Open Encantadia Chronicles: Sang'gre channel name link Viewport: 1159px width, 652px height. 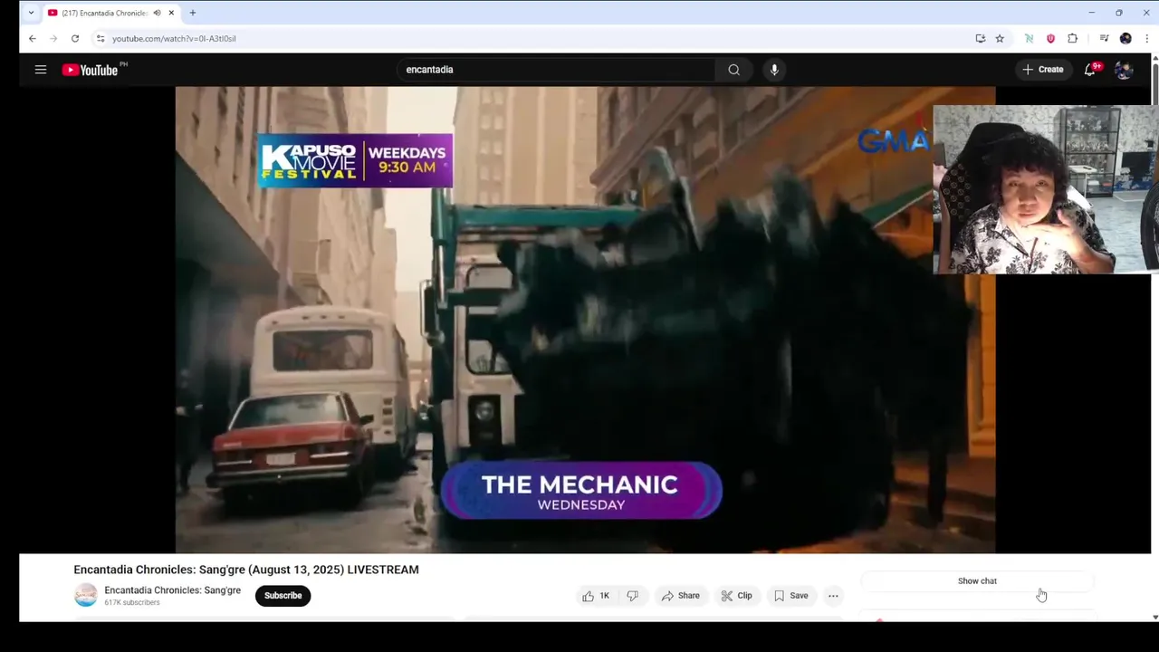(x=172, y=590)
